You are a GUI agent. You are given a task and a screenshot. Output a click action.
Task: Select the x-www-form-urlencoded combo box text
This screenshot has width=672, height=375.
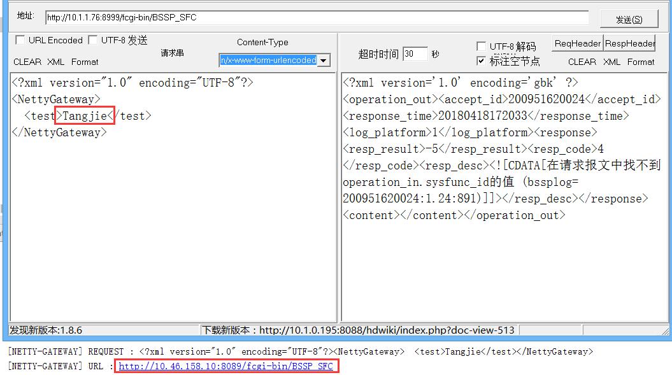coord(268,60)
